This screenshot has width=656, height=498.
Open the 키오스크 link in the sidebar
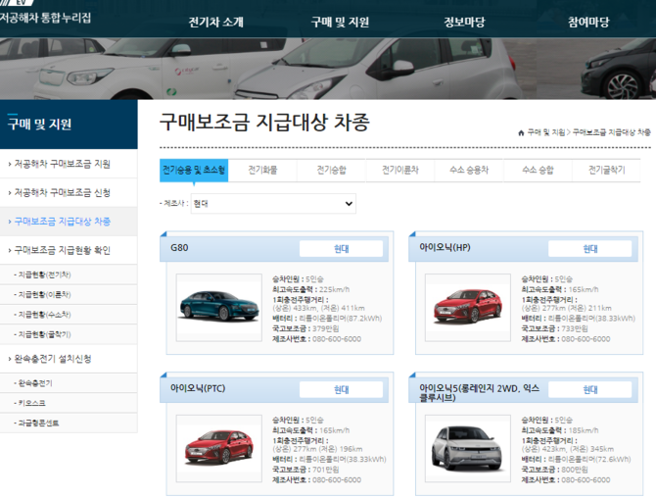point(32,403)
